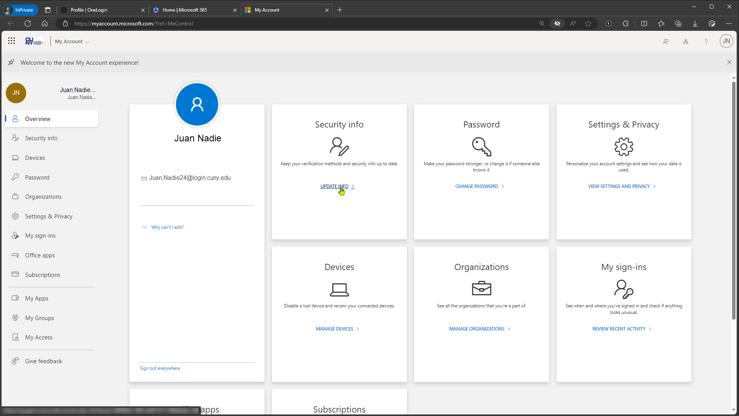Dismiss the welcome banner
This screenshot has width=739, height=416.
(729, 62)
